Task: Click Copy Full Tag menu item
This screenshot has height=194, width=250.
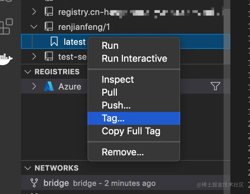Action: click(131, 131)
